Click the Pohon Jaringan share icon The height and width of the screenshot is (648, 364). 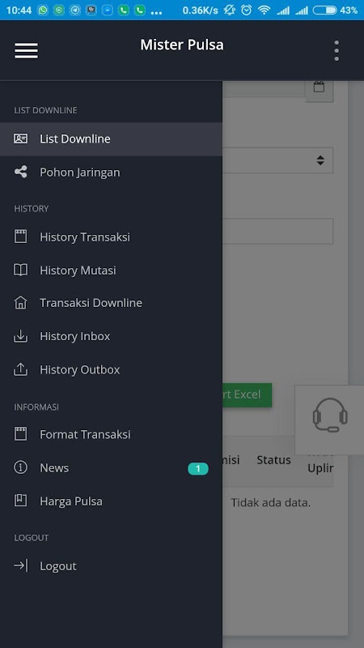[x=21, y=172]
